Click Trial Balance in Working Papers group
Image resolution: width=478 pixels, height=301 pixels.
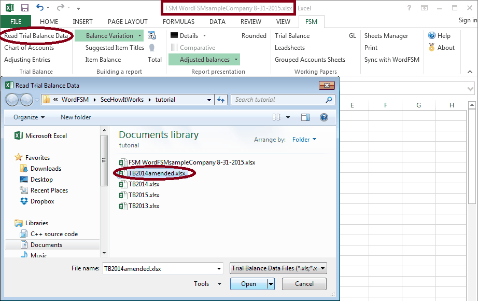pyautogui.click(x=292, y=36)
